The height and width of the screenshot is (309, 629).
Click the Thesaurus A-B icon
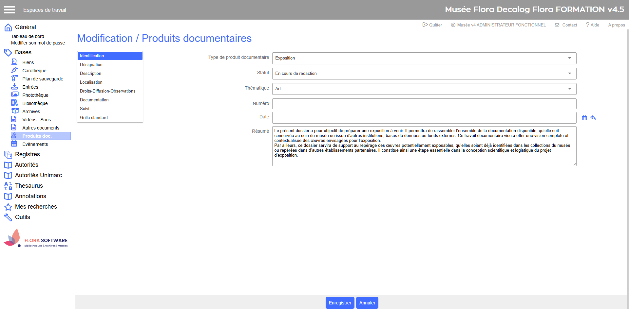point(8,186)
